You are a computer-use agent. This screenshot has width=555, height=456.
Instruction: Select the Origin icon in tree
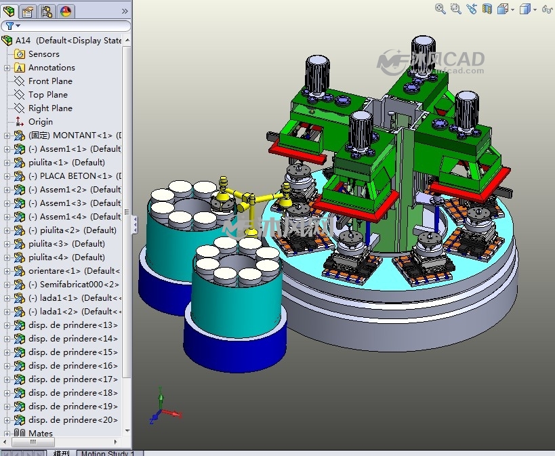pos(20,122)
